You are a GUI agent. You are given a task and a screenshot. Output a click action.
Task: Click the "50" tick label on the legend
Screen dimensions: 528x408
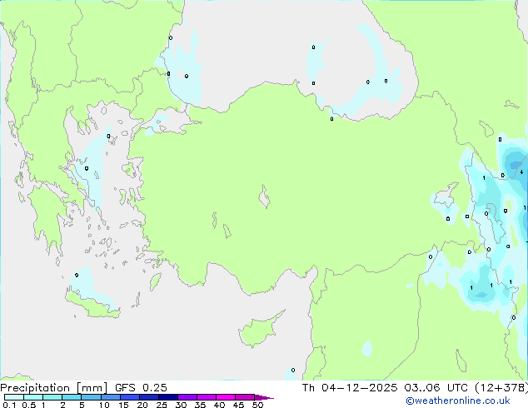258,406
